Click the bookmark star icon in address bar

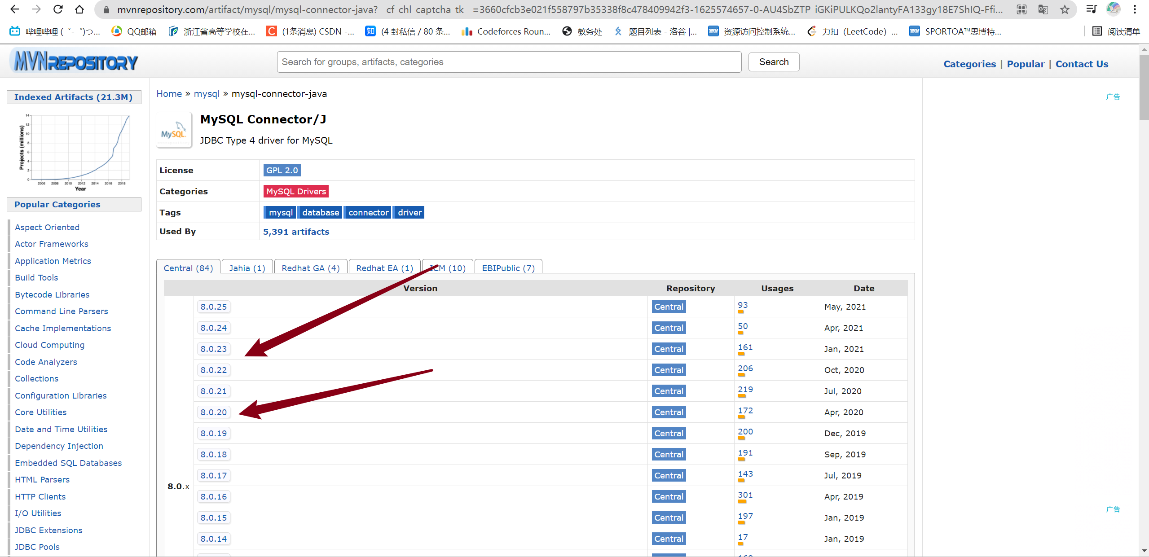pyautogui.click(x=1065, y=9)
